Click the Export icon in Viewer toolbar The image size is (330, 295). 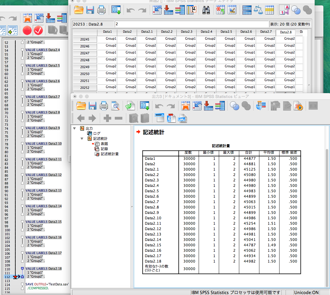pos(130,106)
